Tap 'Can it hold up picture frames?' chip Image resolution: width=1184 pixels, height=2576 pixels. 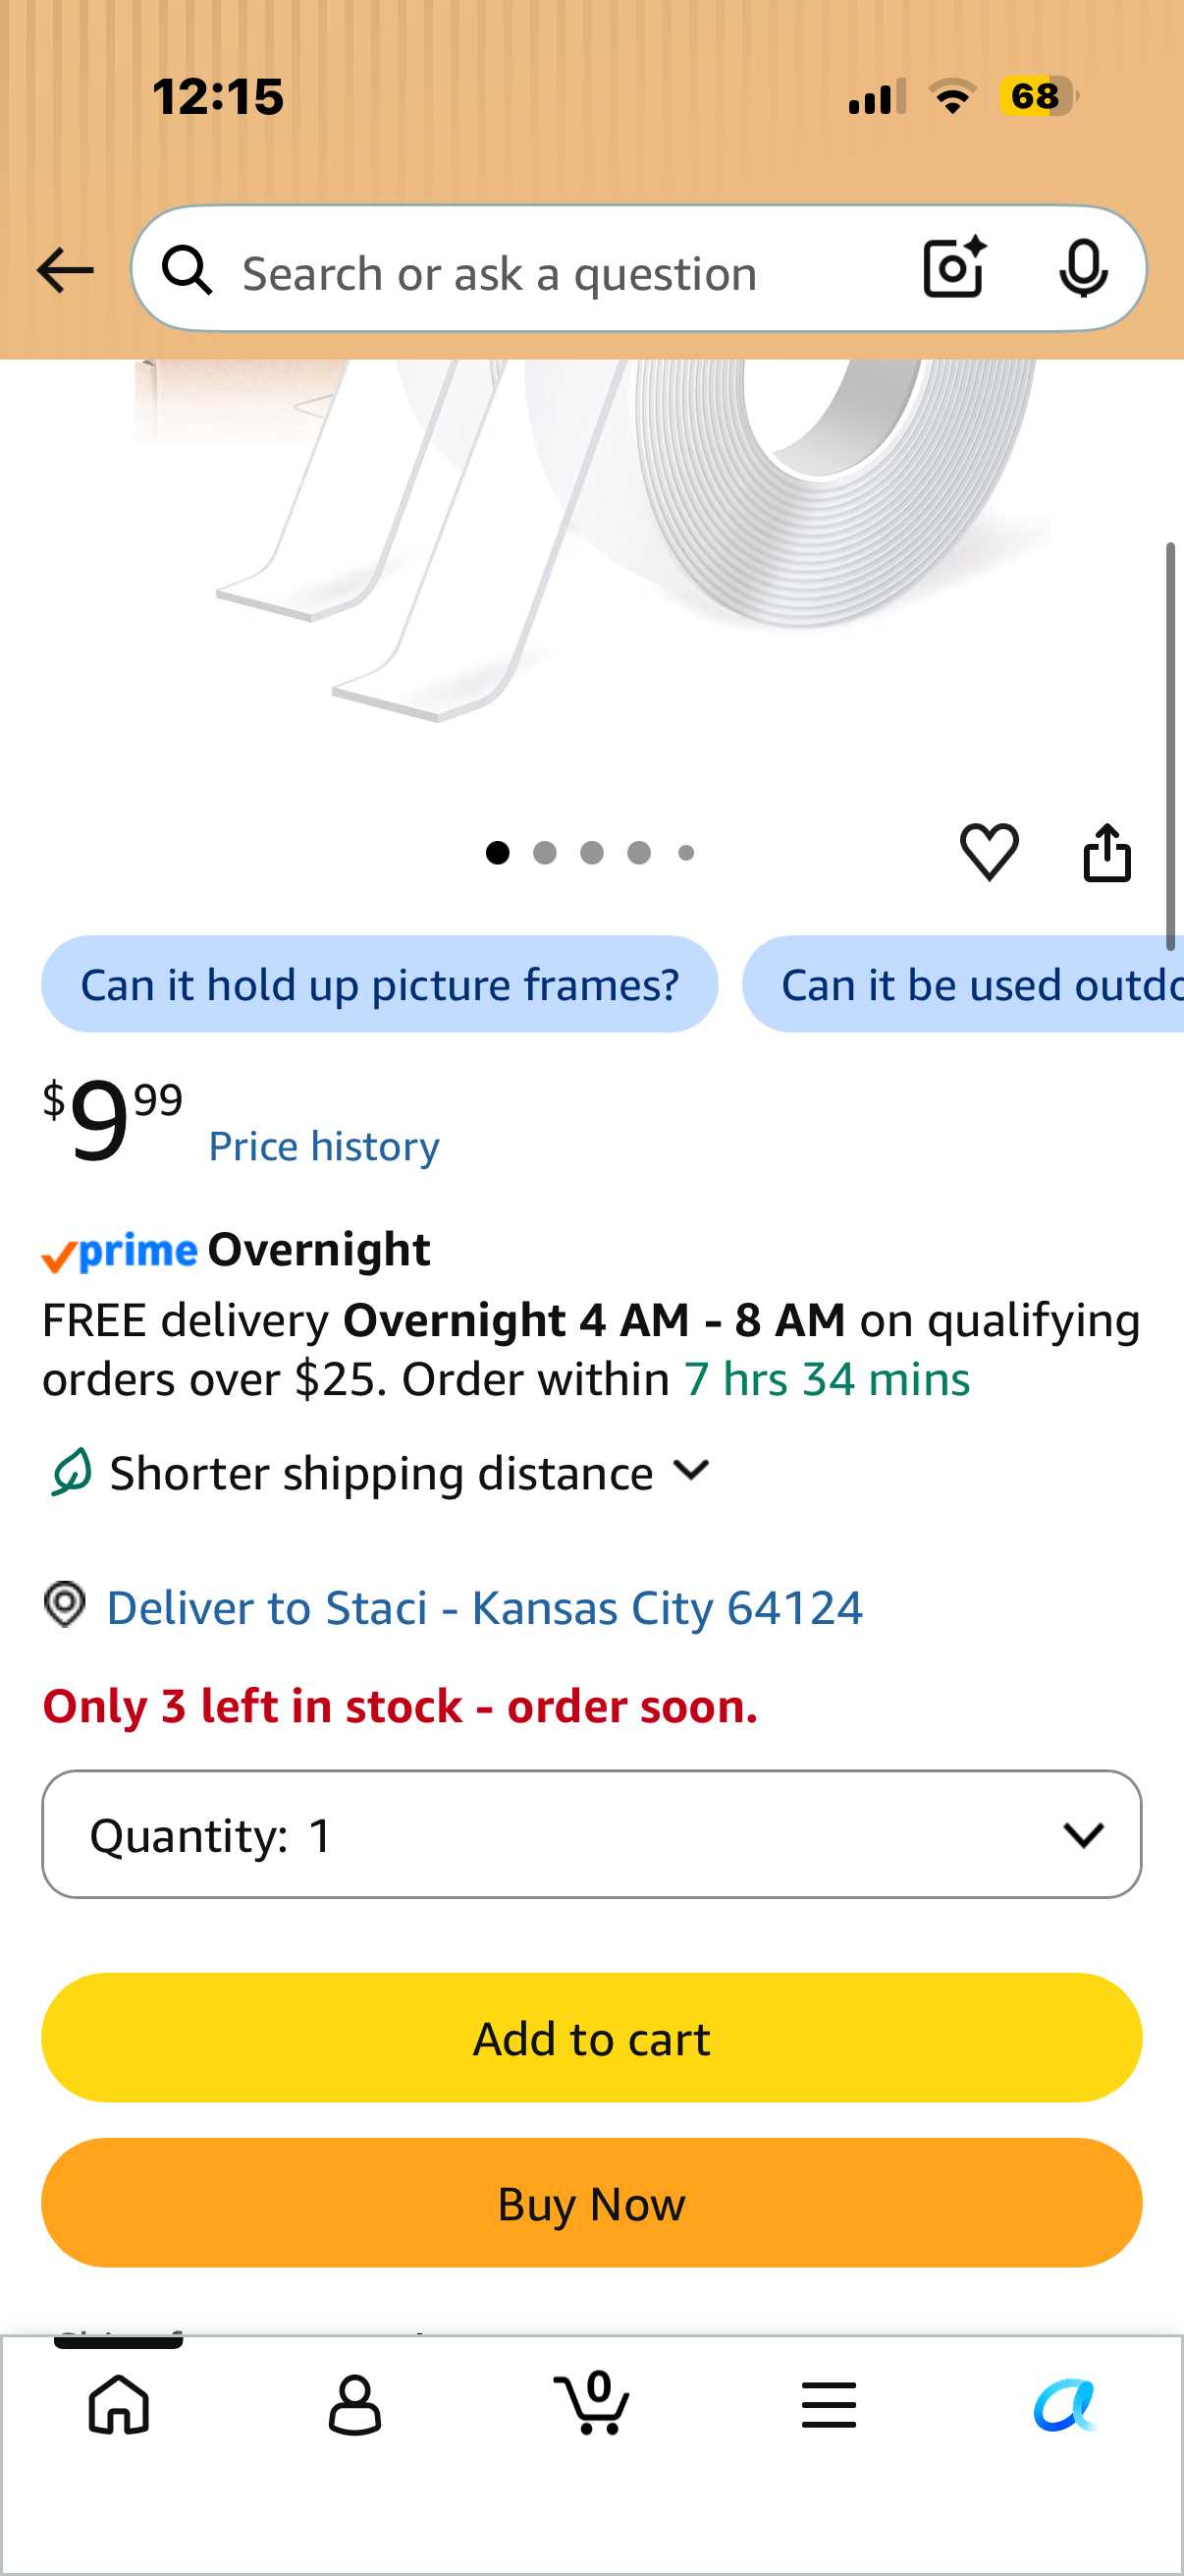tap(380, 984)
